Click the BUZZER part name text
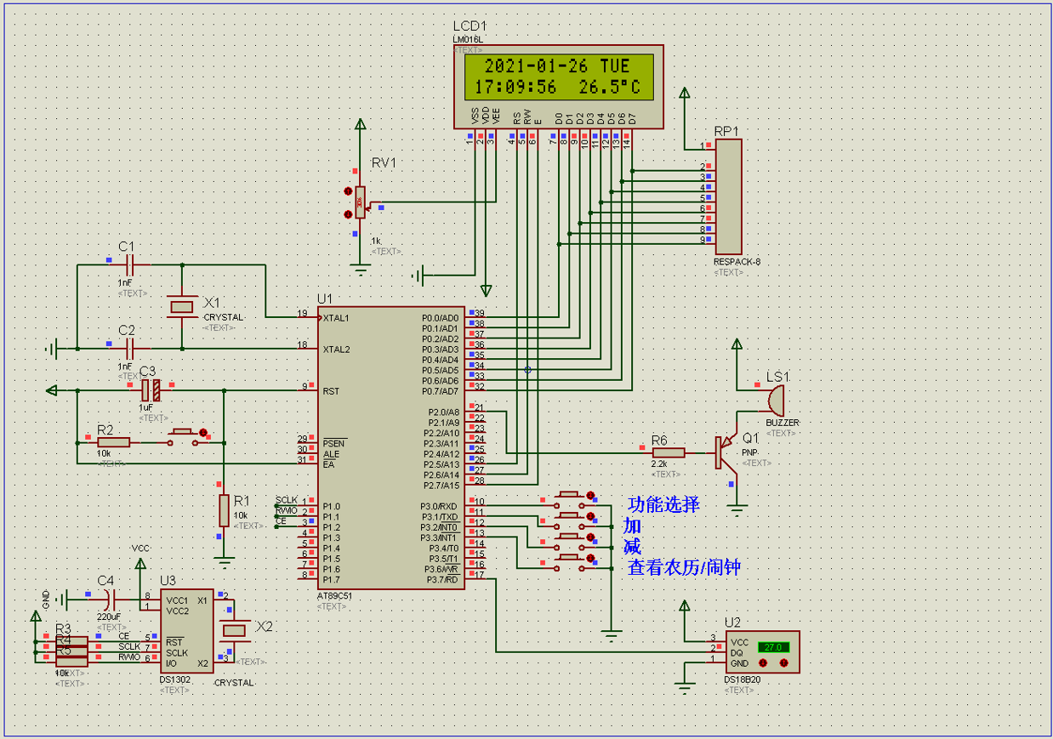1053x739 pixels. tap(783, 423)
